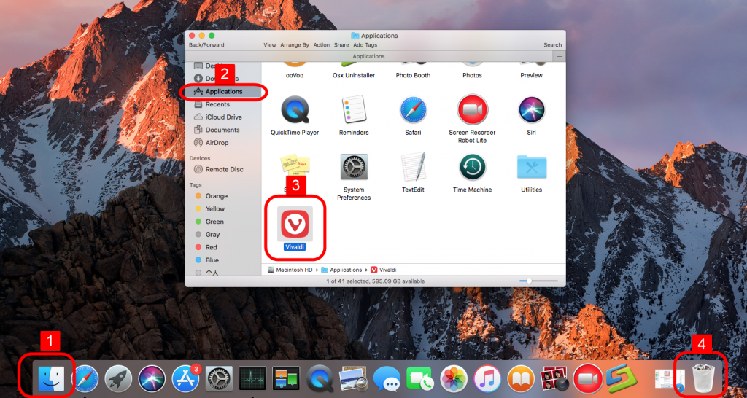The height and width of the screenshot is (398, 747).
Task: Open the Utilities folder
Action: (531, 168)
